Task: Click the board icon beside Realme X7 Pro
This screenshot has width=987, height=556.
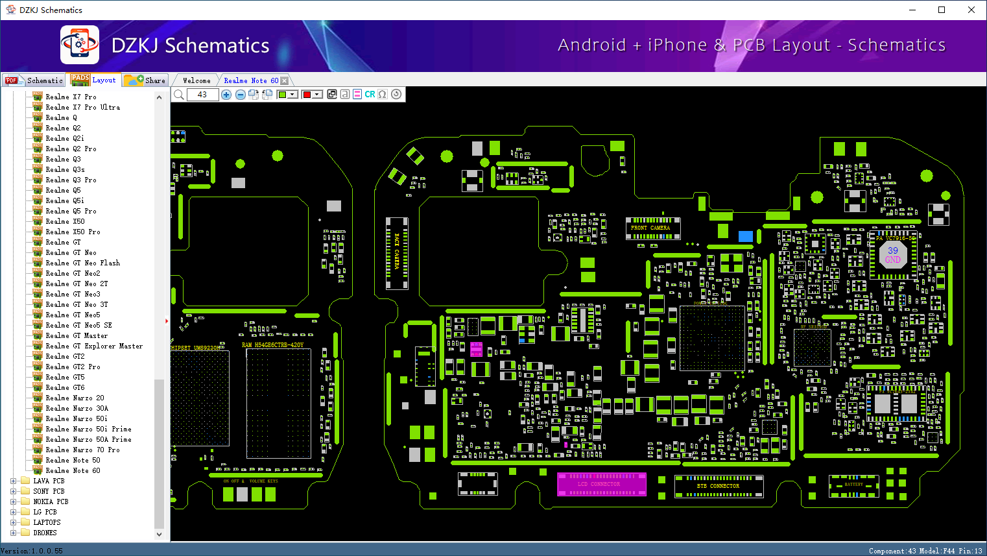Action: [38, 97]
